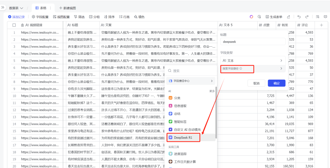Screen dimensions: 330x168
Task: Open the 数据表 dropdown
Action: pyautogui.click(x=16, y=8)
